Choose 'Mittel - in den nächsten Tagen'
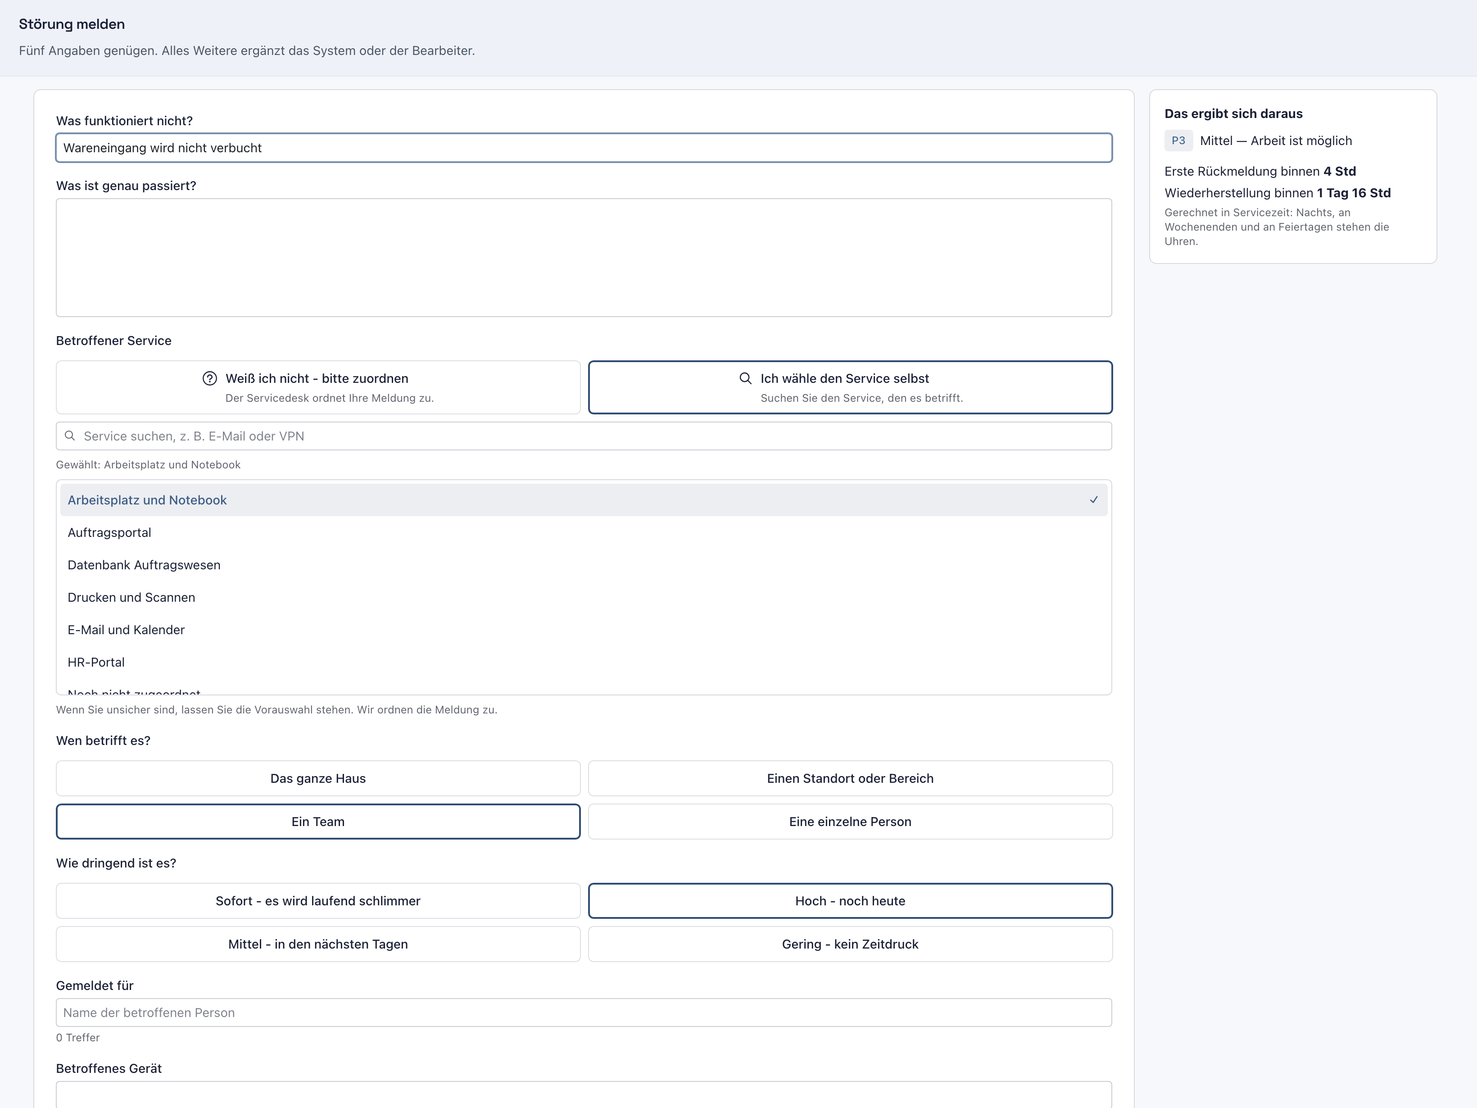This screenshot has height=1108, width=1477. (318, 944)
